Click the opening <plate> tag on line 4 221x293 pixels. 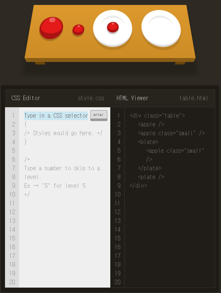148,142
